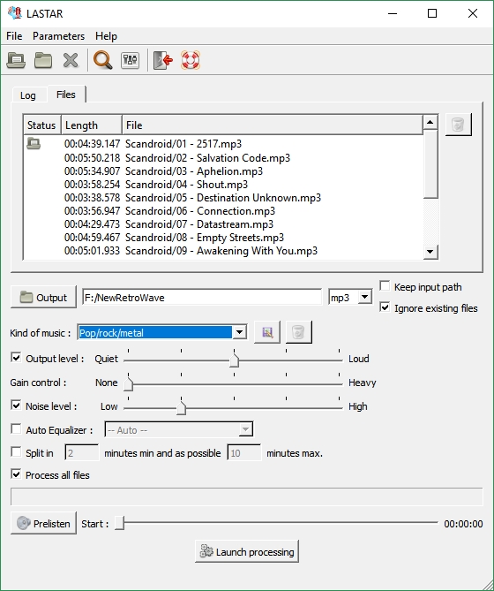494x591 pixels.
Task: Open the mp3 output format dropdown
Action: point(364,297)
